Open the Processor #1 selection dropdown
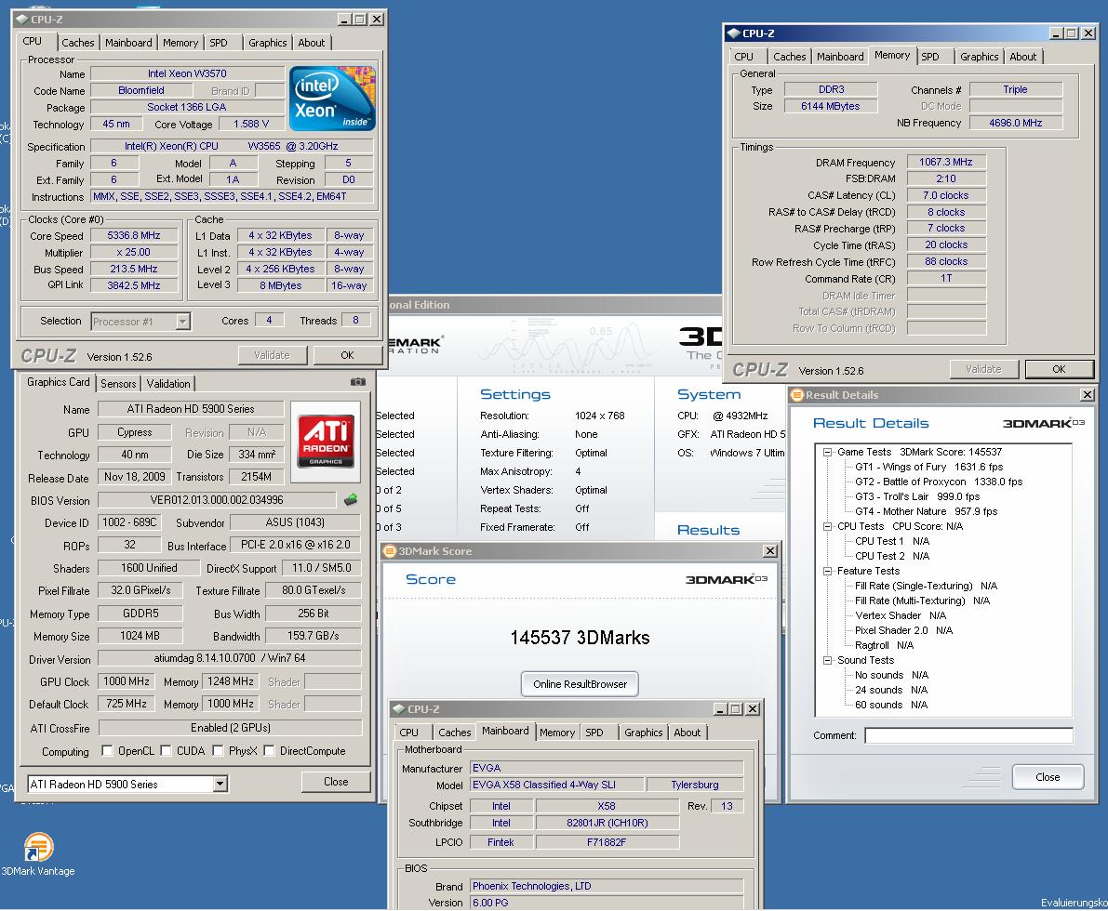The width and height of the screenshot is (1108, 911). pyautogui.click(x=183, y=322)
